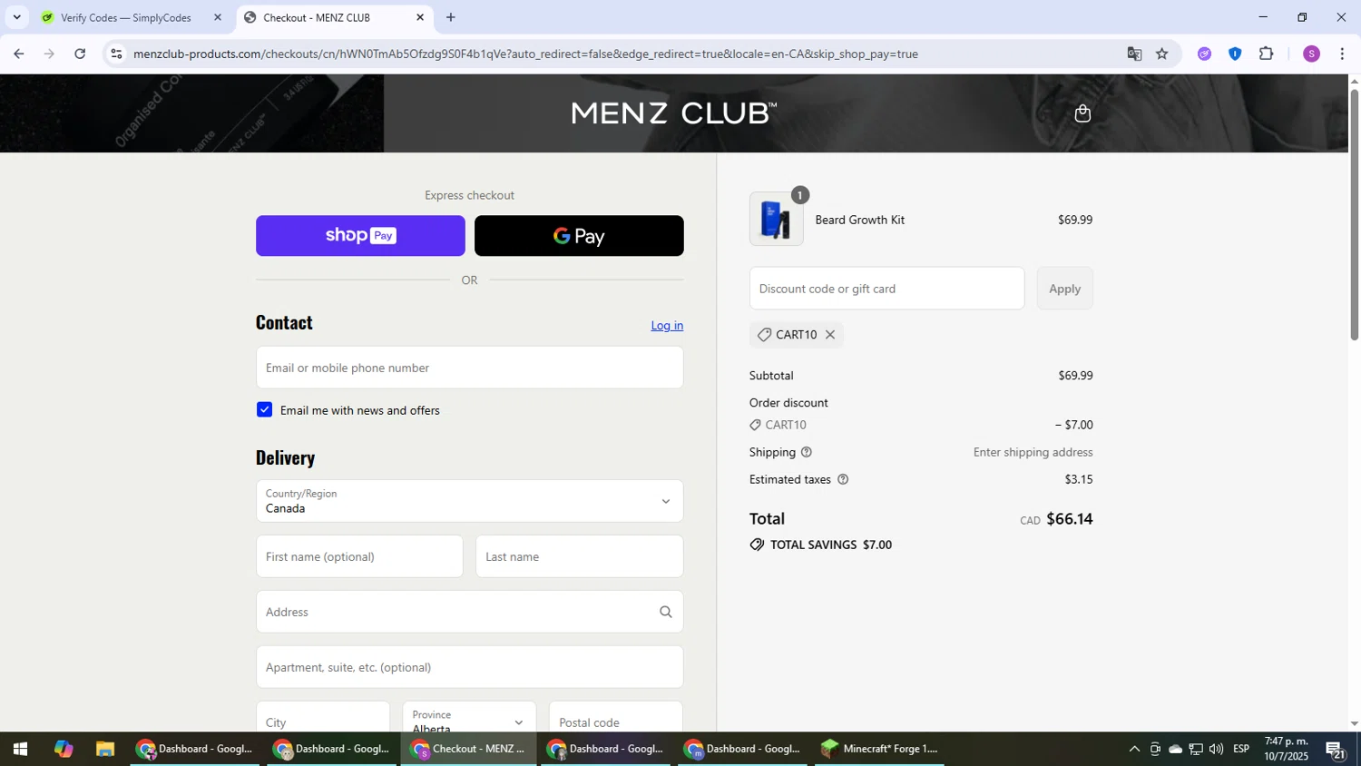Expand the Province dropdown
The height and width of the screenshot is (766, 1361).
(469, 722)
